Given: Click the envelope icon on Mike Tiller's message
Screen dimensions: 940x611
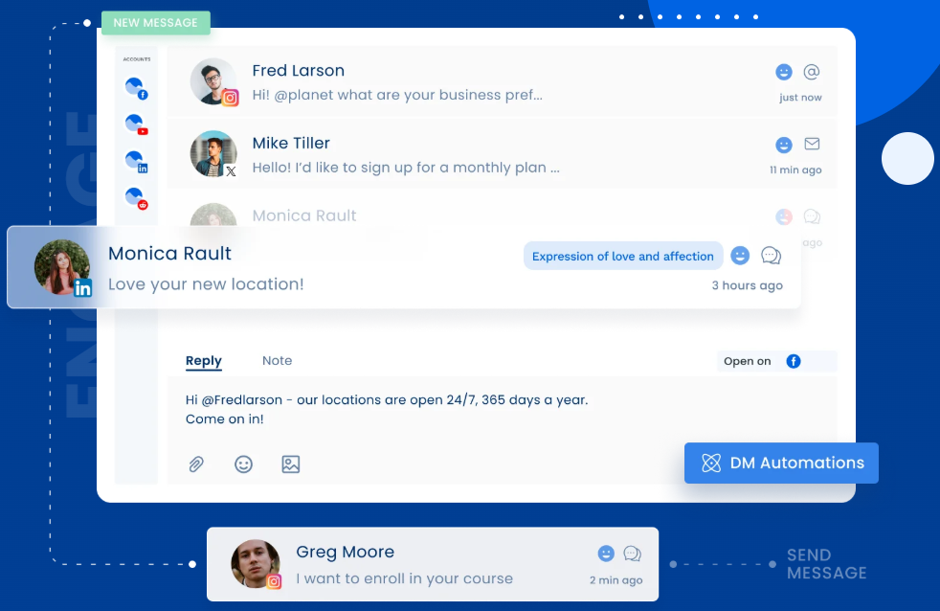Looking at the screenshot, I should 812,144.
